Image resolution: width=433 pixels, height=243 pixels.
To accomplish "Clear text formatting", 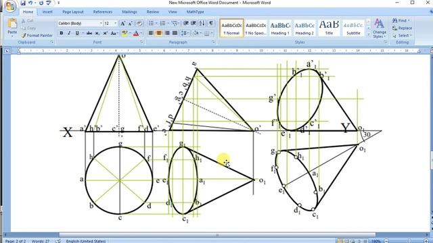I will (139, 24).
